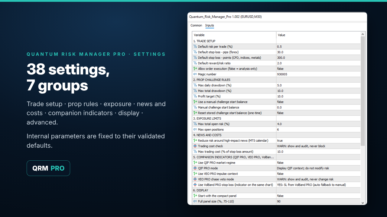The height and width of the screenshot is (217, 387).
Task: Click the scrollbar up arrow in inputs list
Action: coord(363,34)
